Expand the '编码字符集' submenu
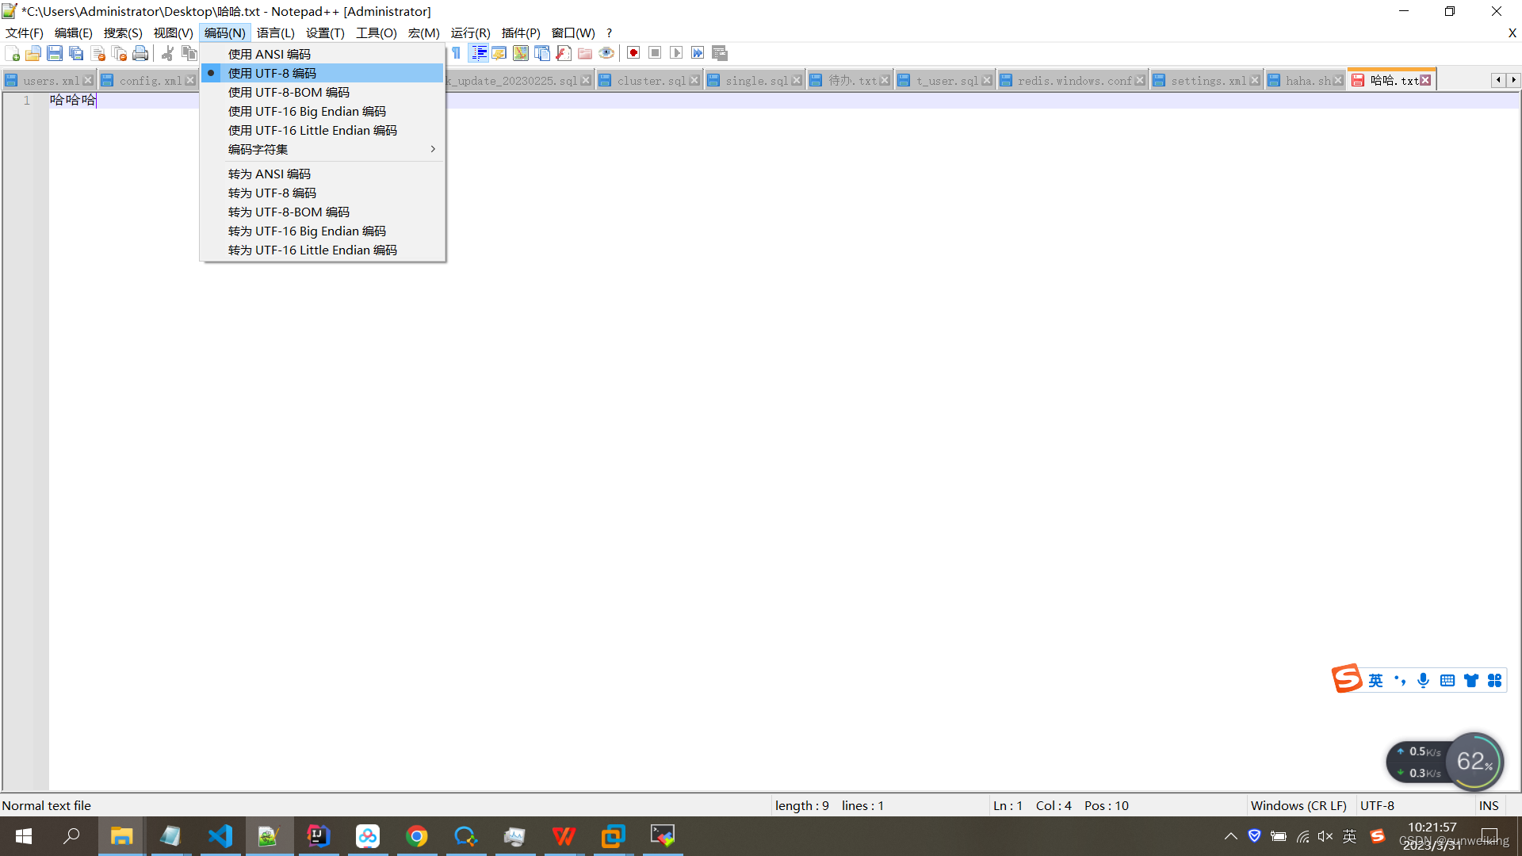The width and height of the screenshot is (1522, 856). click(x=322, y=149)
